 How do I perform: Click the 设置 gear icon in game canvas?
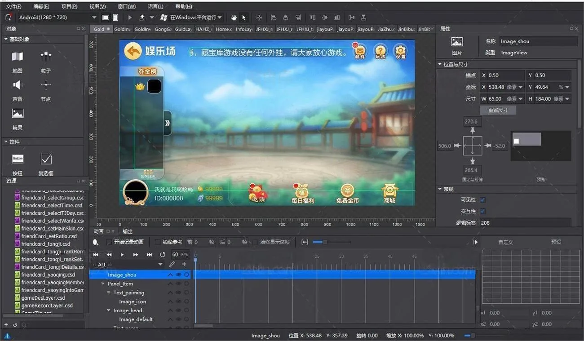pyautogui.click(x=400, y=51)
